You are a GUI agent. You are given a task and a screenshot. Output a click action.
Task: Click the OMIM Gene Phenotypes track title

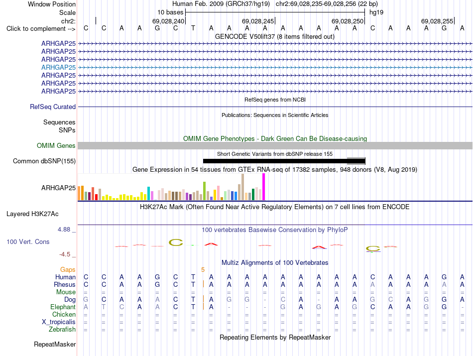[x=275, y=138]
